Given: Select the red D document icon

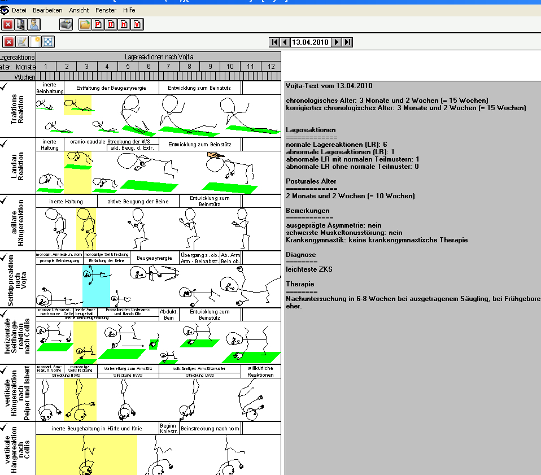Looking at the screenshot, I should point(111,24).
